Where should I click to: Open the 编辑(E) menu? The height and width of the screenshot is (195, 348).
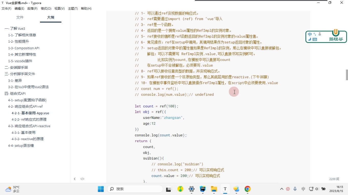[19, 8]
